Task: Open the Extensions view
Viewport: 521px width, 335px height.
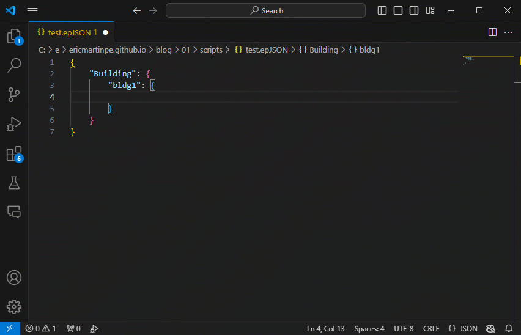Action: pos(13,153)
